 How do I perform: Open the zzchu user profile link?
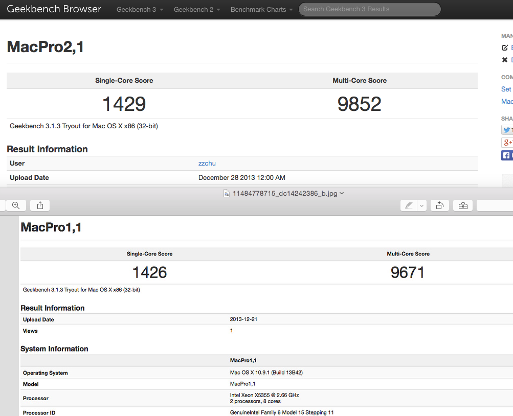point(207,164)
